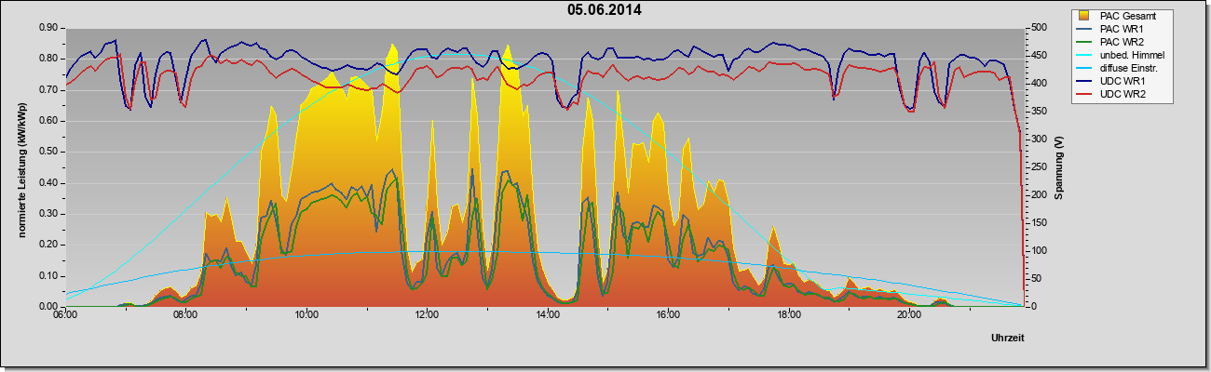This screenshot has height=372, width=1211.
Task: Click the 06:00 time axis label
Action: 65,314
